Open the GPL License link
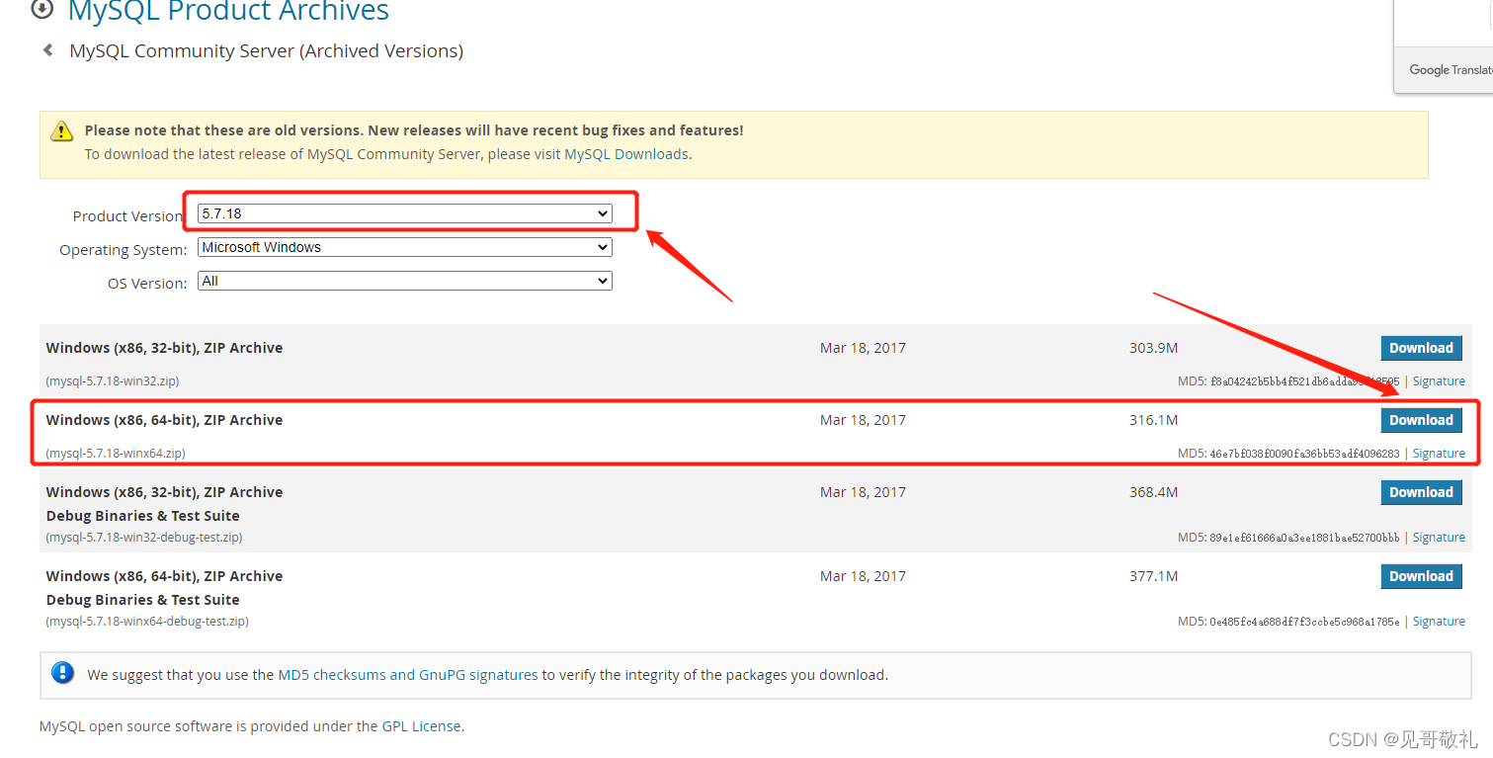This screenshot has width=1493, height=758. [422, 726]
